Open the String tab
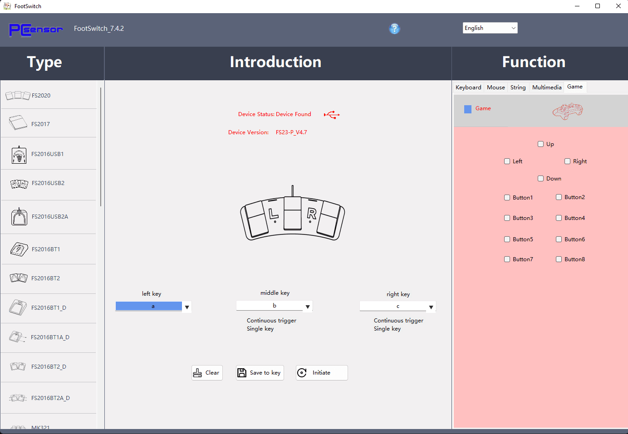 pos(518,88)
